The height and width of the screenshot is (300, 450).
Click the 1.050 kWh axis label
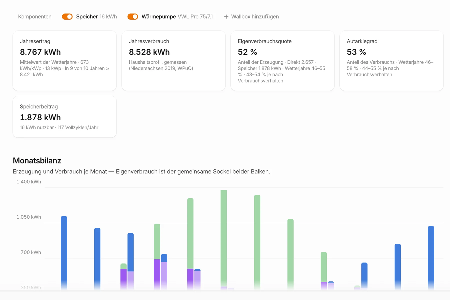(x=29, y=217)
